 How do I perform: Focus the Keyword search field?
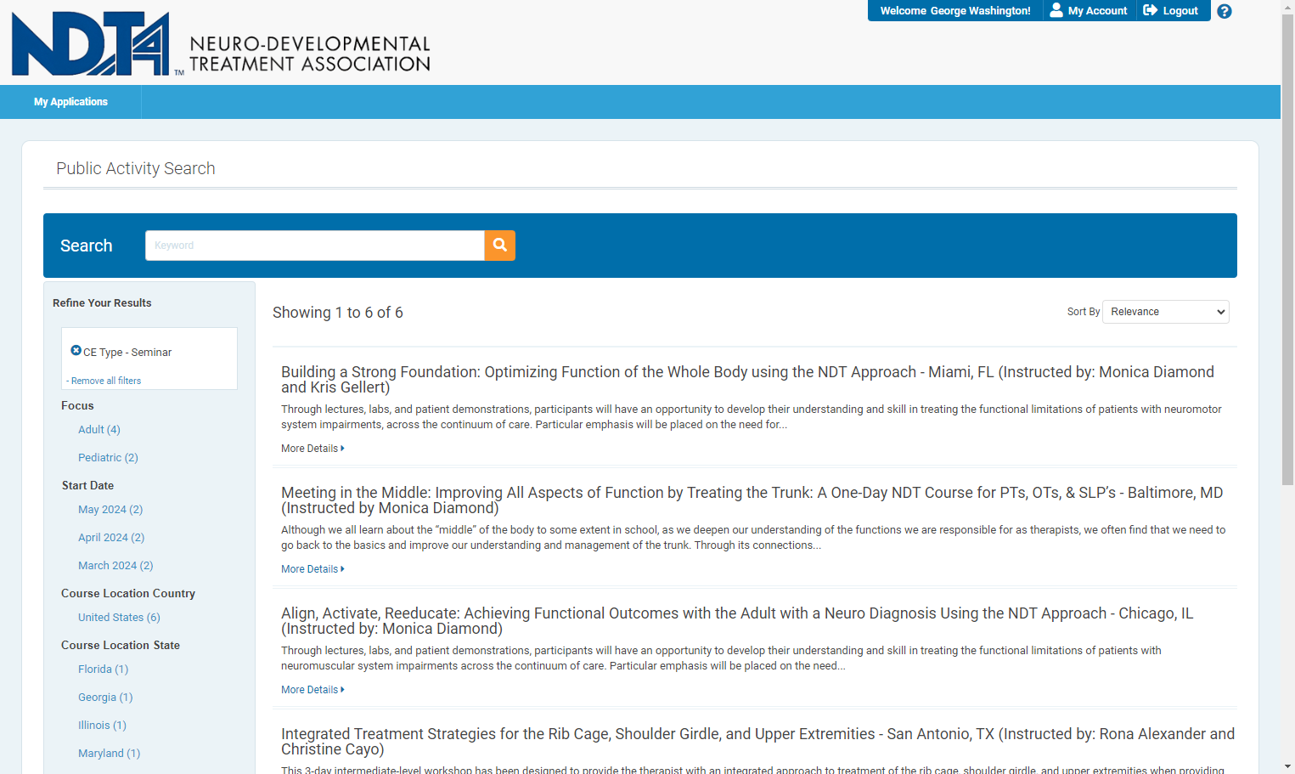[x=315, y=246]
